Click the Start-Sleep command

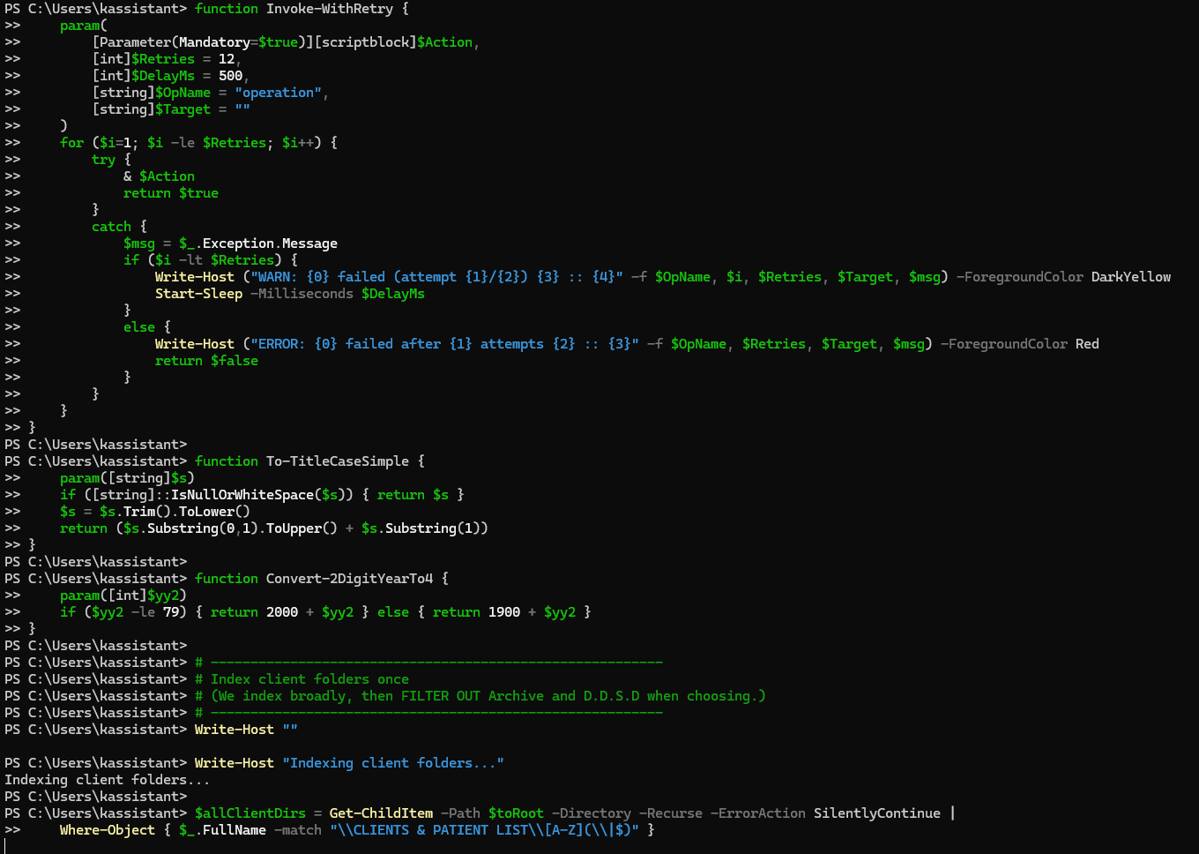[198, 294]
